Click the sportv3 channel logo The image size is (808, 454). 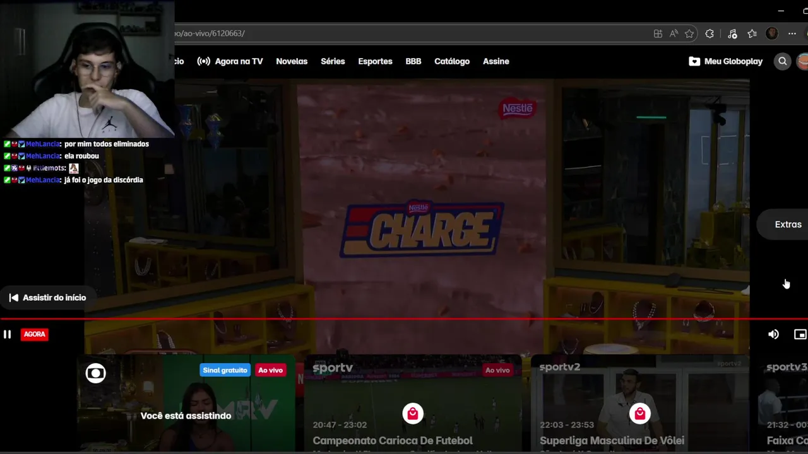click(x=787, y=367)
